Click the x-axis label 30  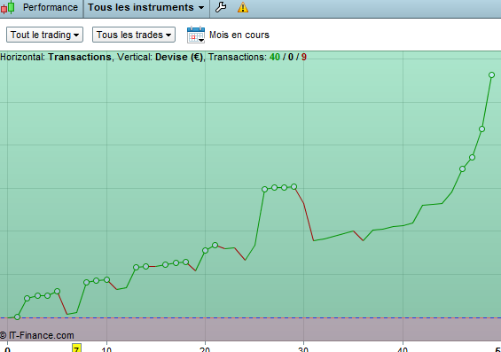coord(303,349)
